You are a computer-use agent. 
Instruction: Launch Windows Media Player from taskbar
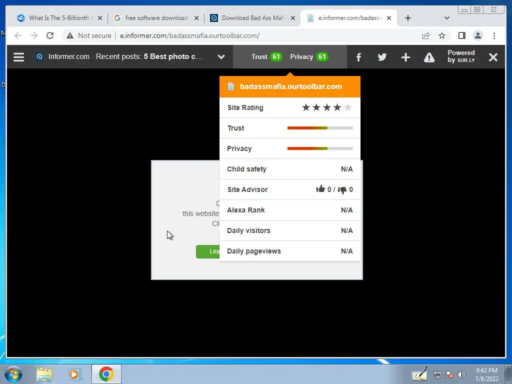pyautogui.click(x=75, y=374)
